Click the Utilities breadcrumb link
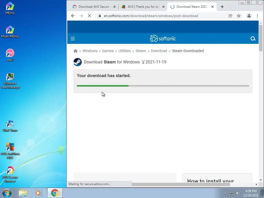This screenshot has width=264, height=198. (x=125, y=51)
